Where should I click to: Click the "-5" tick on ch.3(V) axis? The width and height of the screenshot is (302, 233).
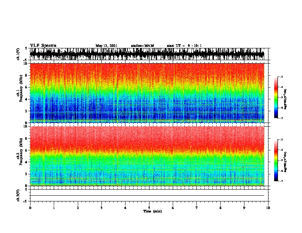point(26,201)
